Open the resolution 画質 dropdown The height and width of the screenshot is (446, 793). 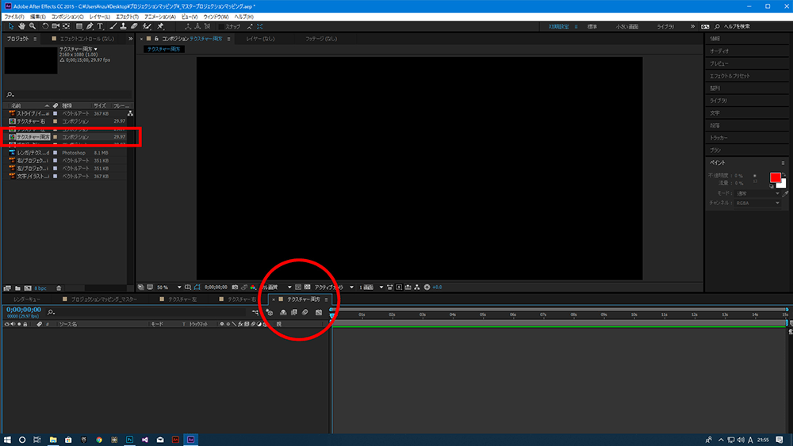tap(277, 287)
